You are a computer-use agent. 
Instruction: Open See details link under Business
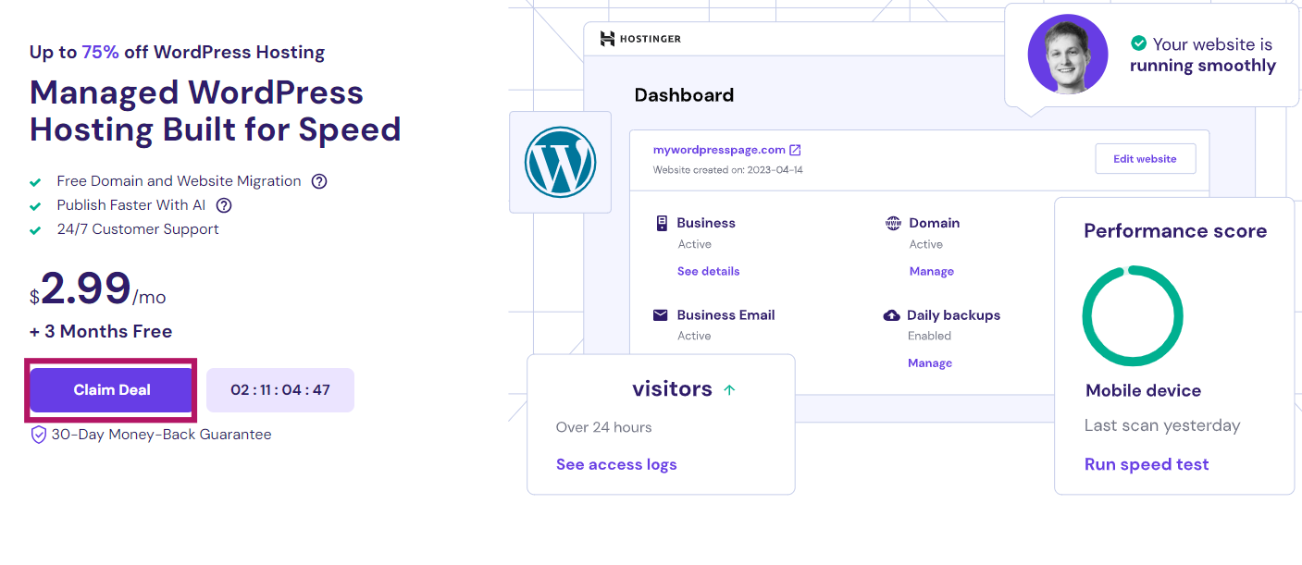point(708,271)
